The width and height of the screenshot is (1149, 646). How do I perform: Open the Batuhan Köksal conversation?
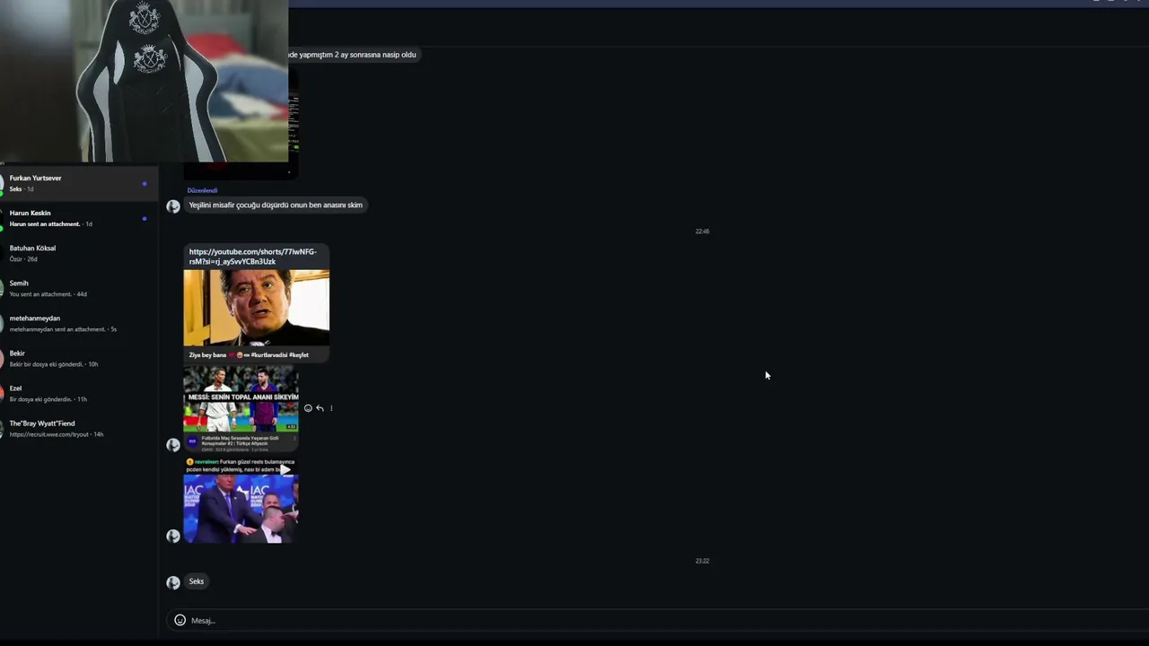point(79,253)
